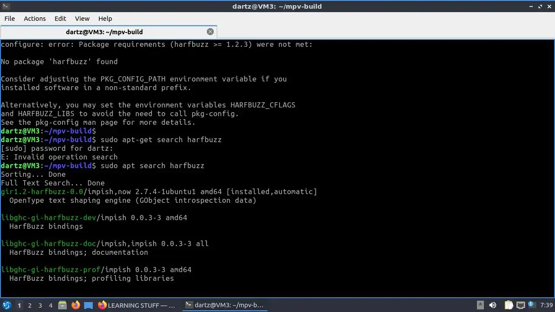Open the update notification tray icon

point(532,305)
